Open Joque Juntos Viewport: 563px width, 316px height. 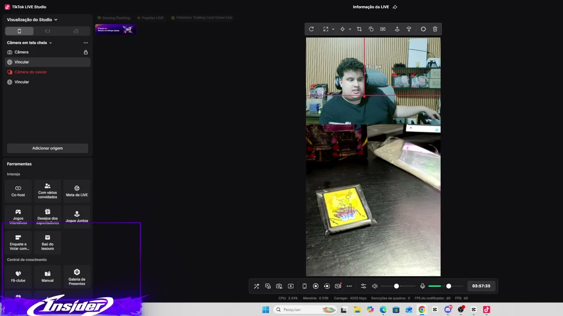point(77,216)
